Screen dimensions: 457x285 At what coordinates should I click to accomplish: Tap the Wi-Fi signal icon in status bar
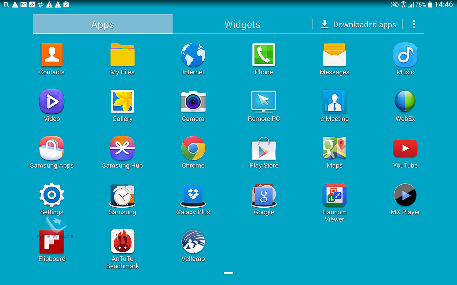(403, 5)
